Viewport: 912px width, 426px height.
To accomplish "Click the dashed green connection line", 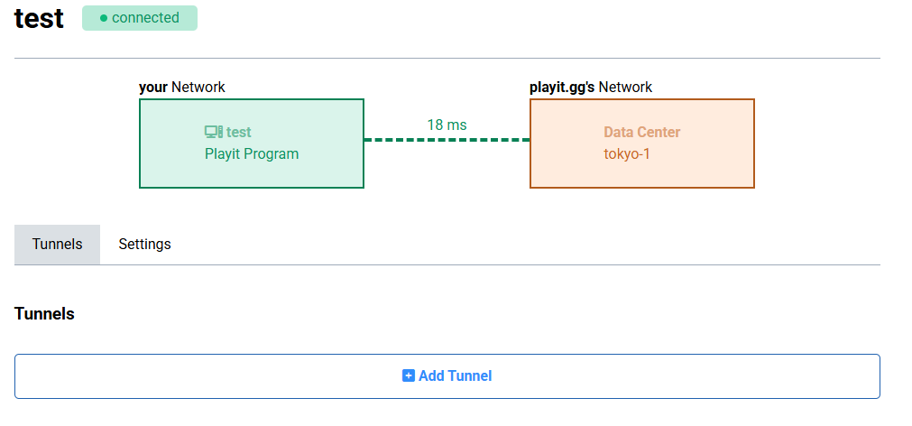I will tap(447, 140).
